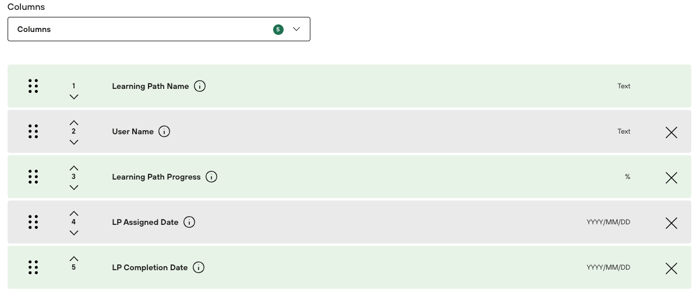Show info for Learning Path Progress

211,177
